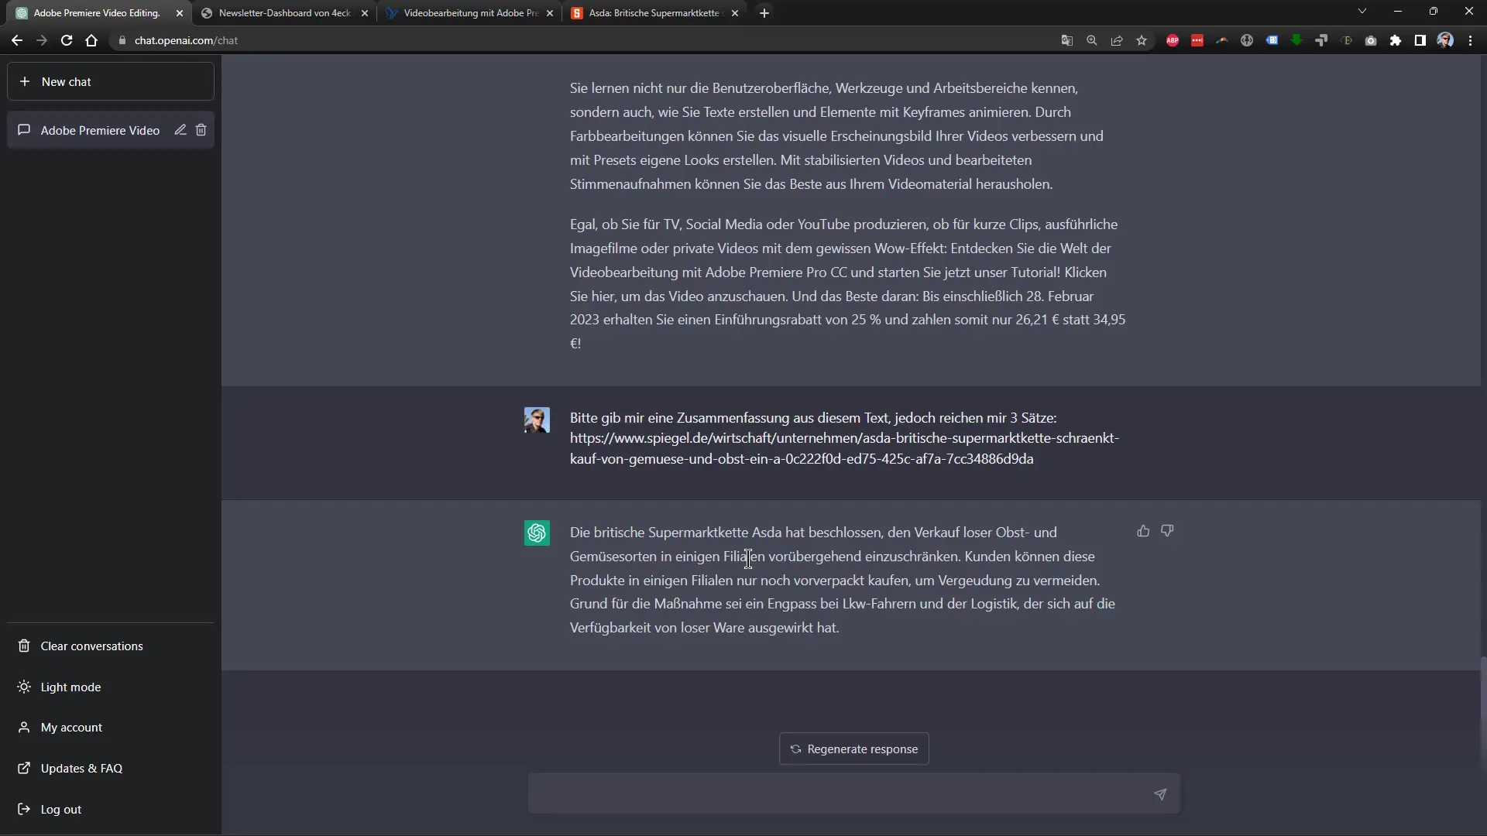Click Updates and FAQ link
The height and width of the screenshot is (836, 1487).
click(x=81, y=768)
